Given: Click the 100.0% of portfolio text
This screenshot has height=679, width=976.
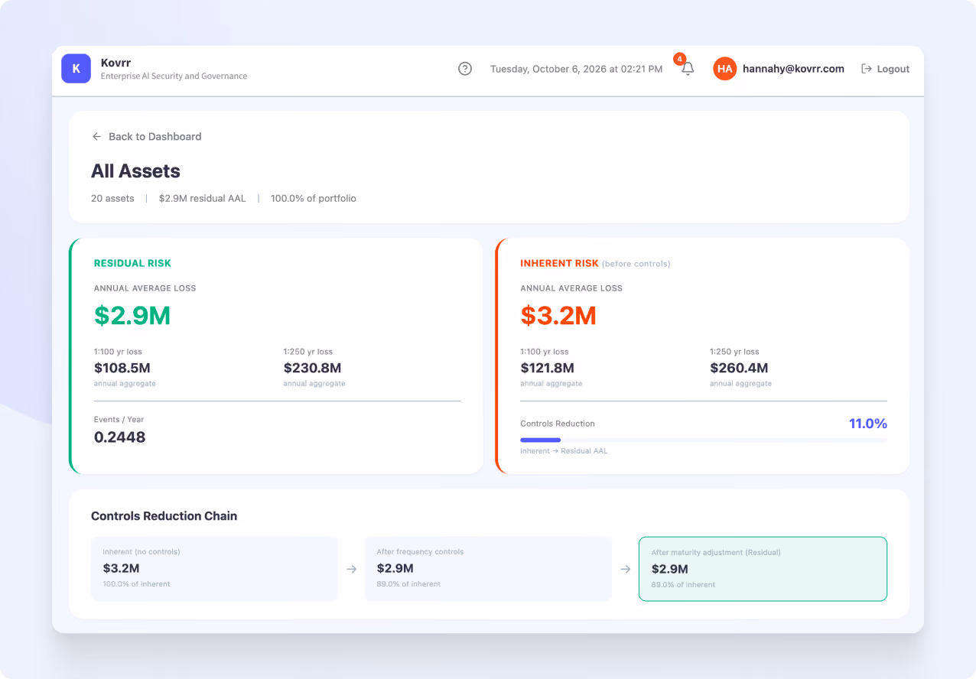Looking at the screenshot, I should [314, 198].
